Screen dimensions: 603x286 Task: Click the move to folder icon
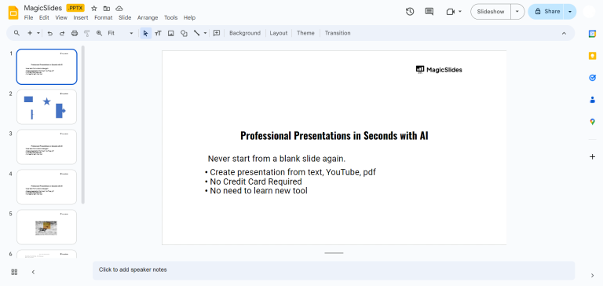[107, 9]
